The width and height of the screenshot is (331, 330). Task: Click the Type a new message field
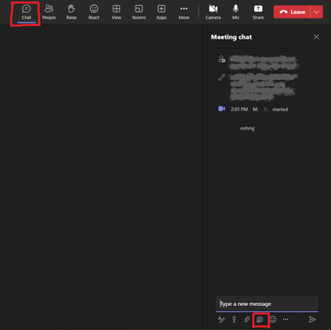point(266,304)
